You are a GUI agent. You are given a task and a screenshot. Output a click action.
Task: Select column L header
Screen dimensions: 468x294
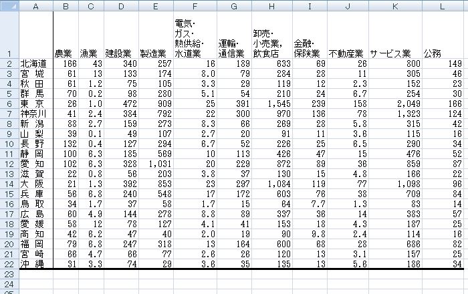coord(443,6)
